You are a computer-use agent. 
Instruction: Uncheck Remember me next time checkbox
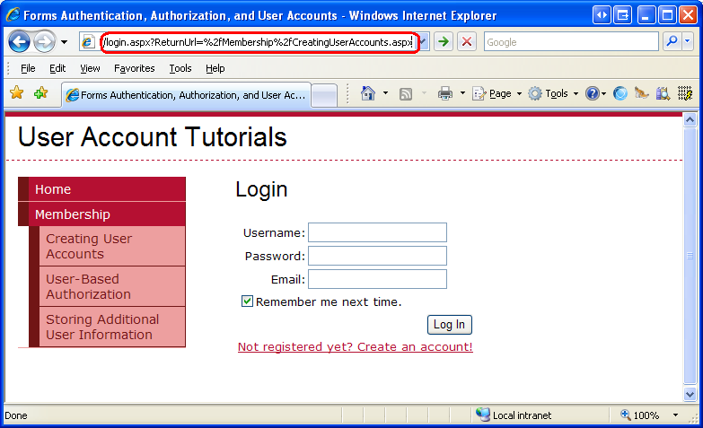[248, 301]
